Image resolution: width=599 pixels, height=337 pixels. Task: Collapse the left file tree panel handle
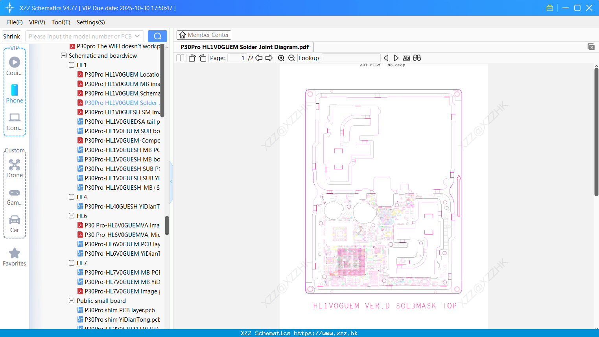[171, 182]
